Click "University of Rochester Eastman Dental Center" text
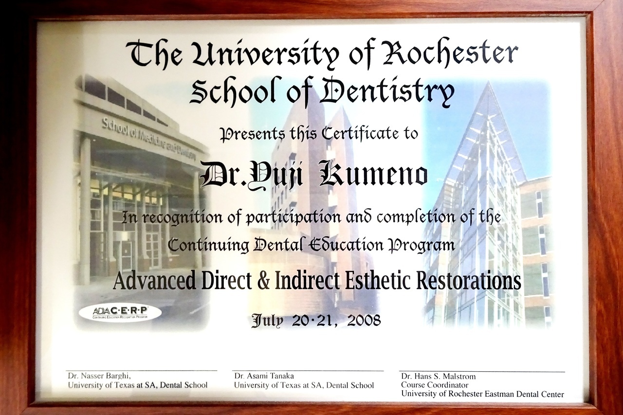The width and height of the screenshot is (623, 415). pyautogui.click(x=483, y=394)
